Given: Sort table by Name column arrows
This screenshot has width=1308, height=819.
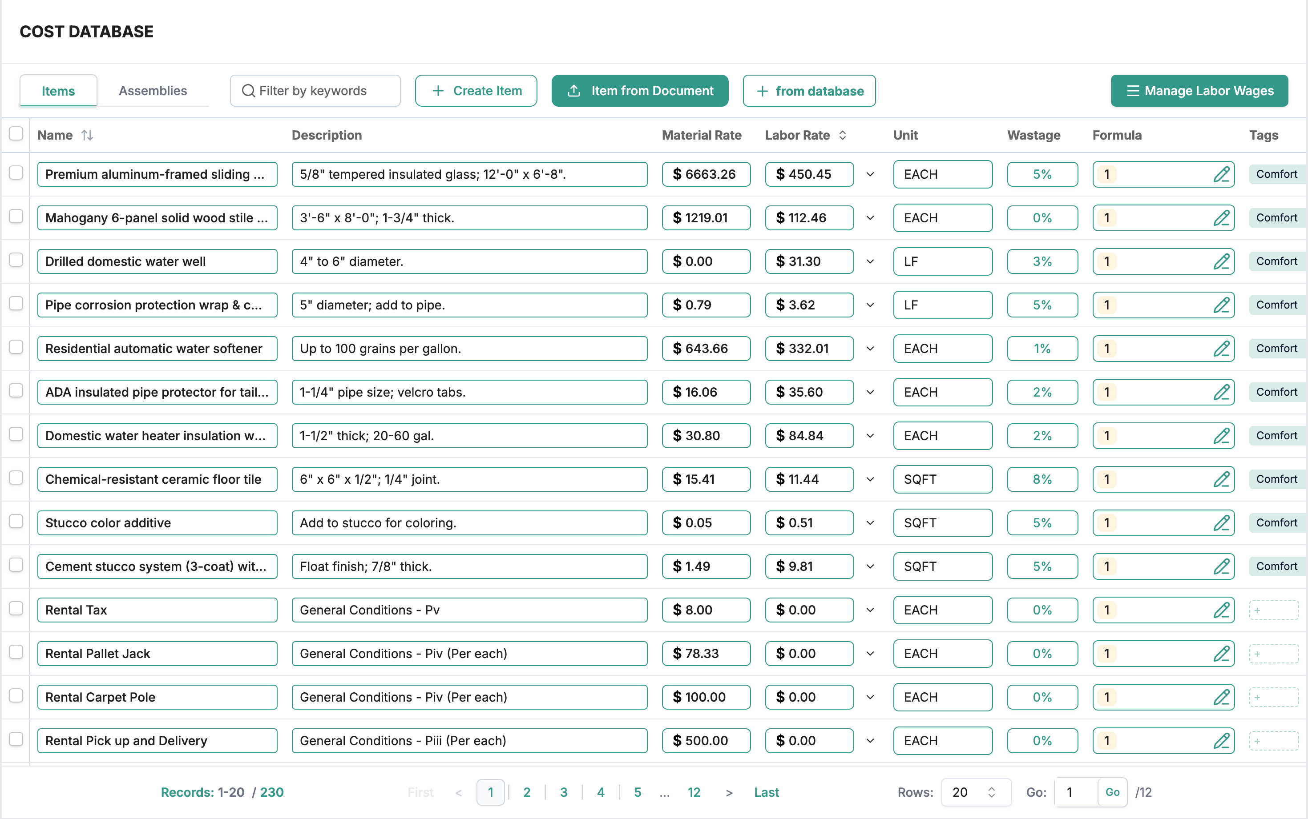Looking at the screenshot, I should (x=87, y=136).
